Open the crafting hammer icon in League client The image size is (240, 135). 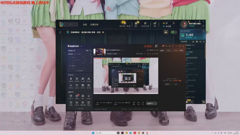point(145,23)
